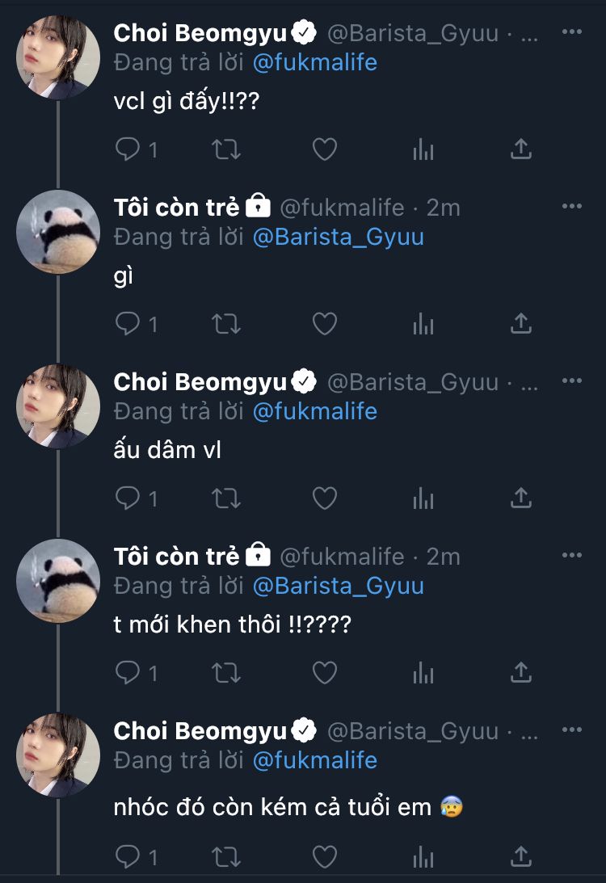Like the "t mới khen thôi" tweet
Viewport: 606px width, 883px height.
coord(324,673)
